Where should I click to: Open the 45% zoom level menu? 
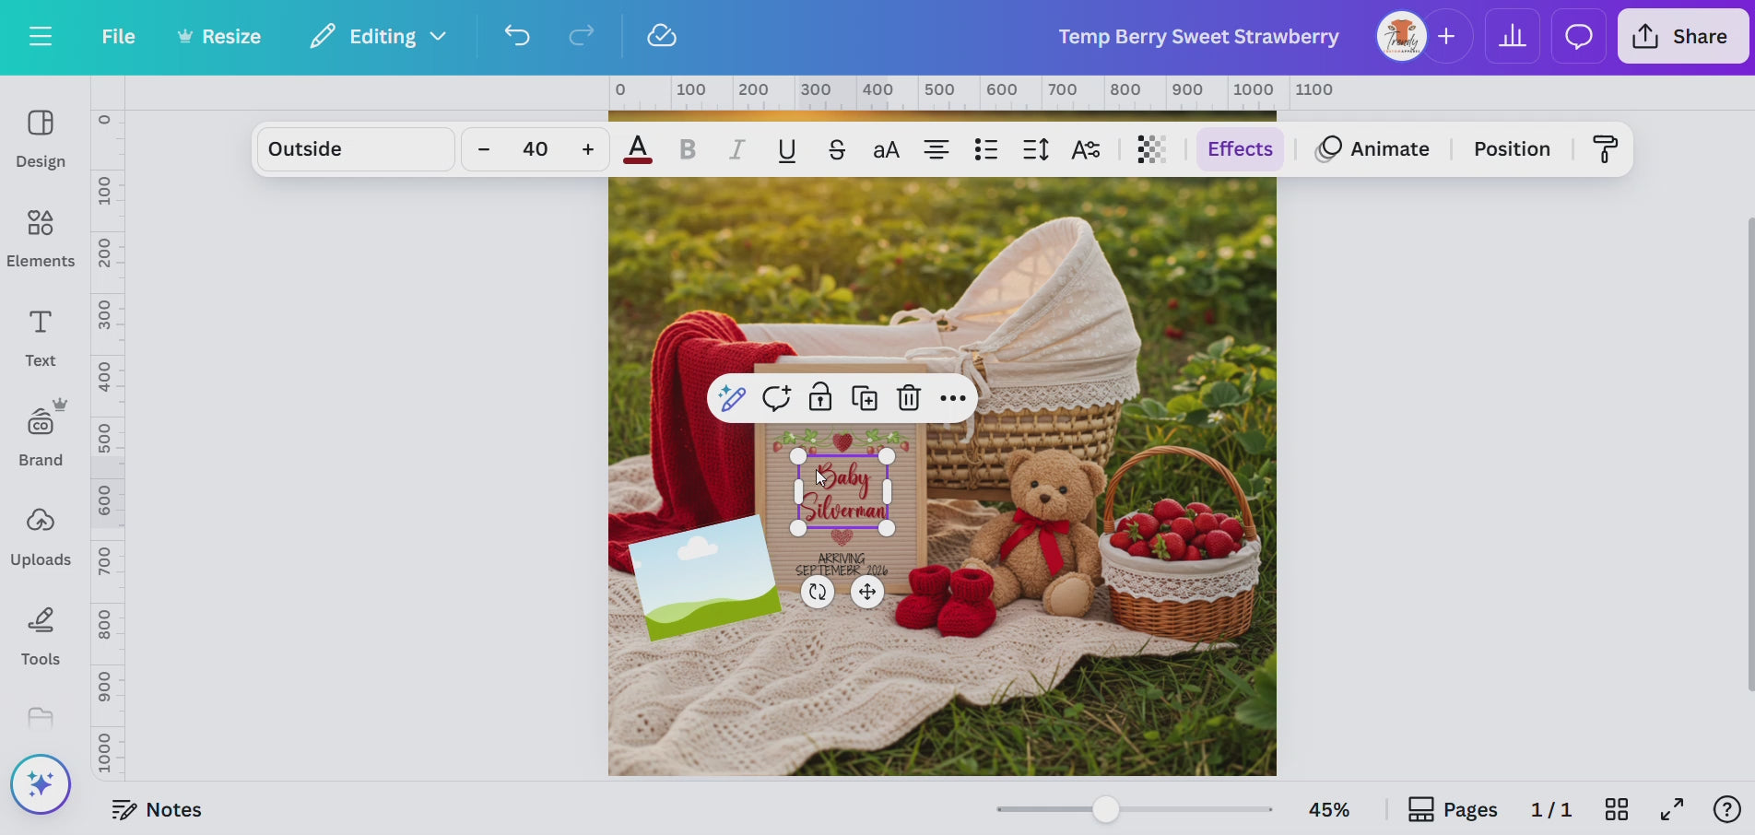click(1329, 810)
